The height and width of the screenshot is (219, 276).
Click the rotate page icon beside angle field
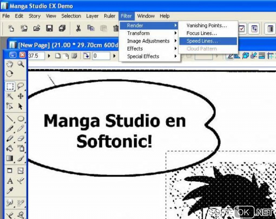(87, 56)
